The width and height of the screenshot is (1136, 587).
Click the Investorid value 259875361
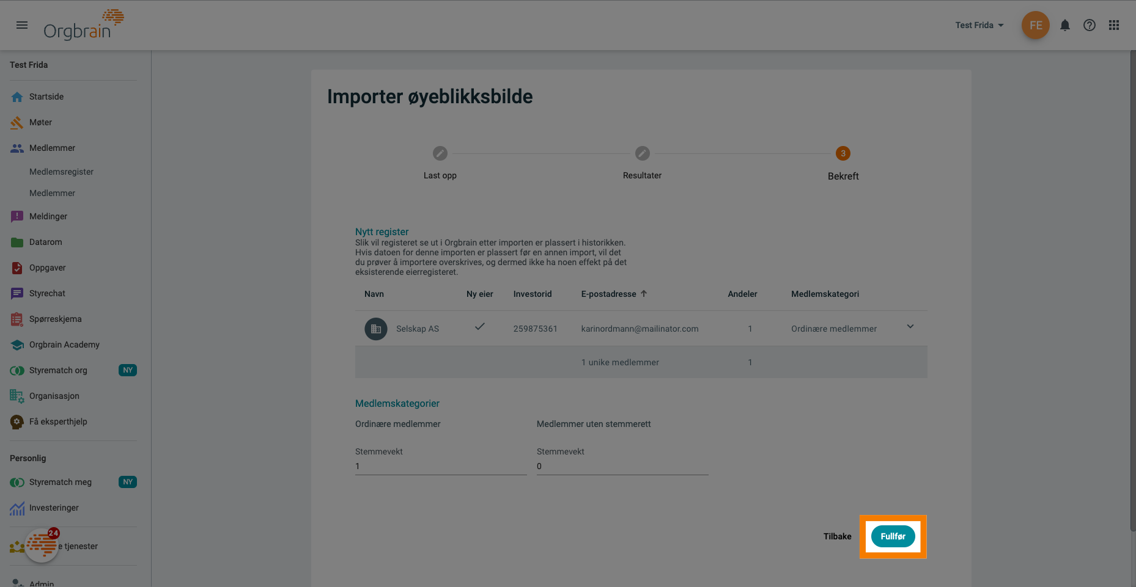click(x=536, y=329)
